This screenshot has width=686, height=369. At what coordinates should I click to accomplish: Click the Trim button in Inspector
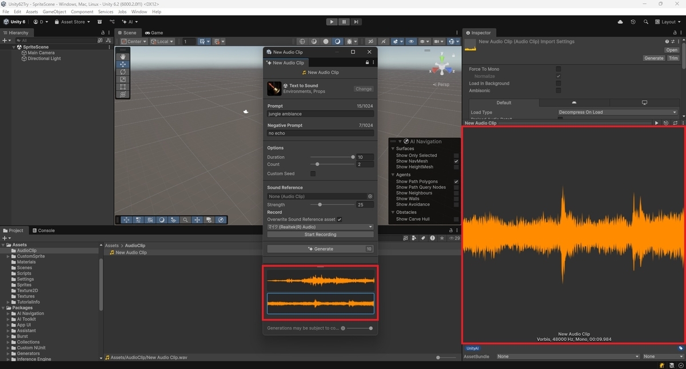click(673, 58)
